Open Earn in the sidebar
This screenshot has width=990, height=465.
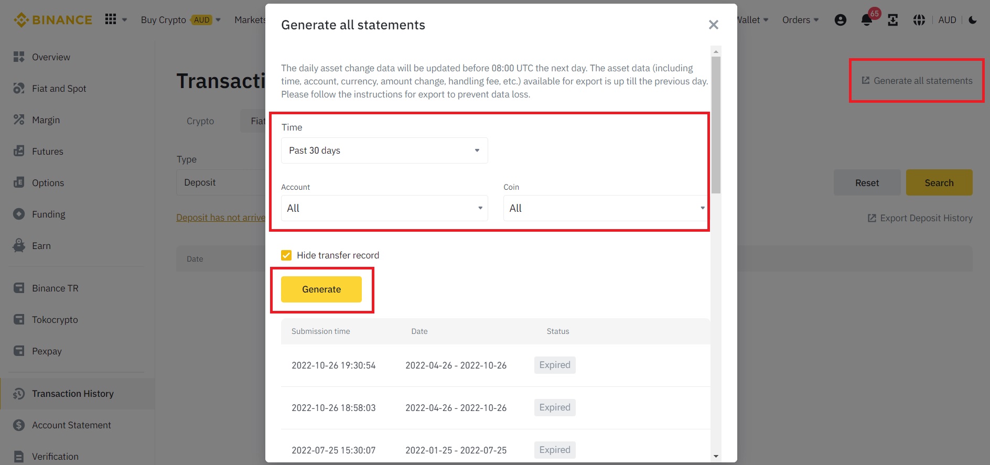pos(41,246)
